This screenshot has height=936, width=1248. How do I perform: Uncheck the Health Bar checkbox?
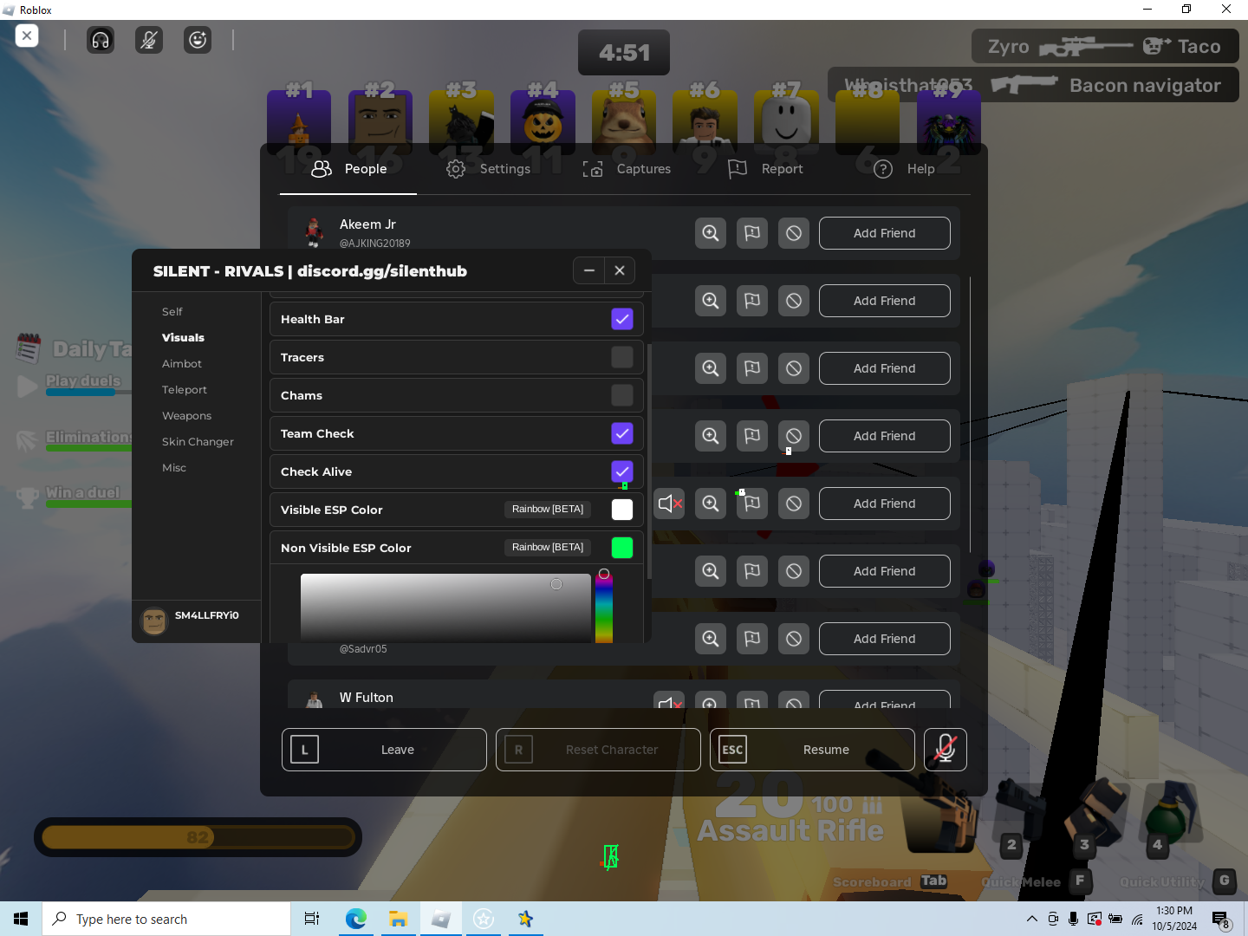[x=622, y=319]
